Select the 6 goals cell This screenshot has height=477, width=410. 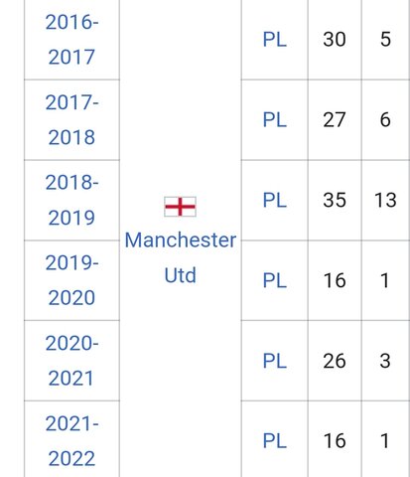point(385,119)
